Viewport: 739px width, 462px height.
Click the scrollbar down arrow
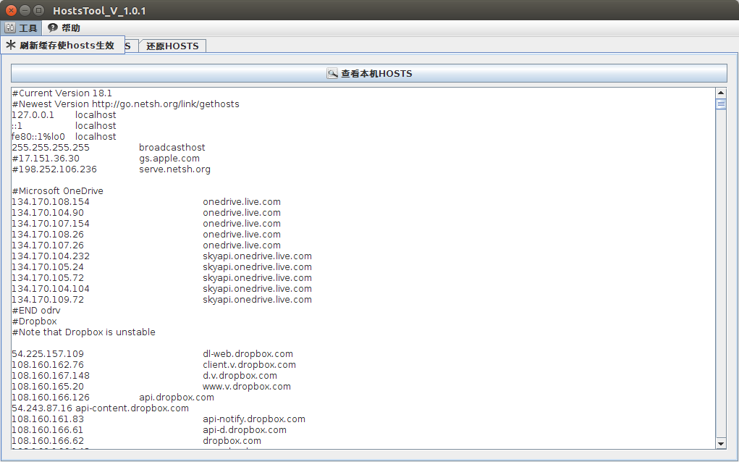tap(721, 444)
